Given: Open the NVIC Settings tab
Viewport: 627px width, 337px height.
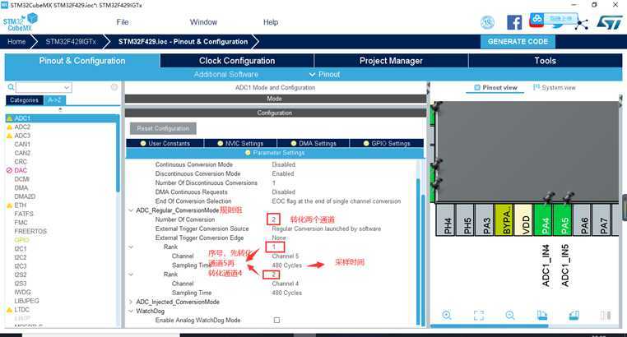Looking at the screenshot, I should 240,143.
